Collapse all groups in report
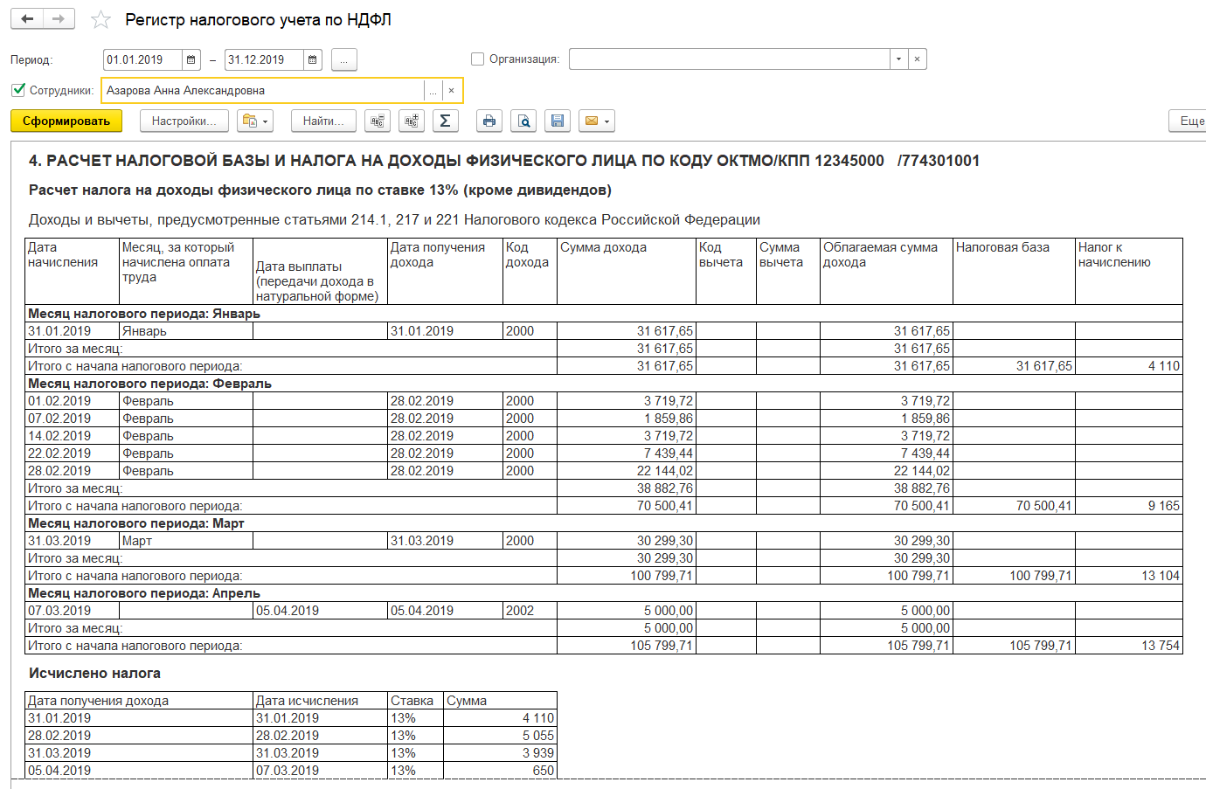 click(378, 121)
